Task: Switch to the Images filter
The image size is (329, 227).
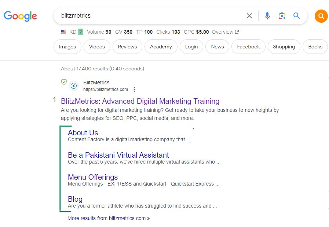Action: 67,47
